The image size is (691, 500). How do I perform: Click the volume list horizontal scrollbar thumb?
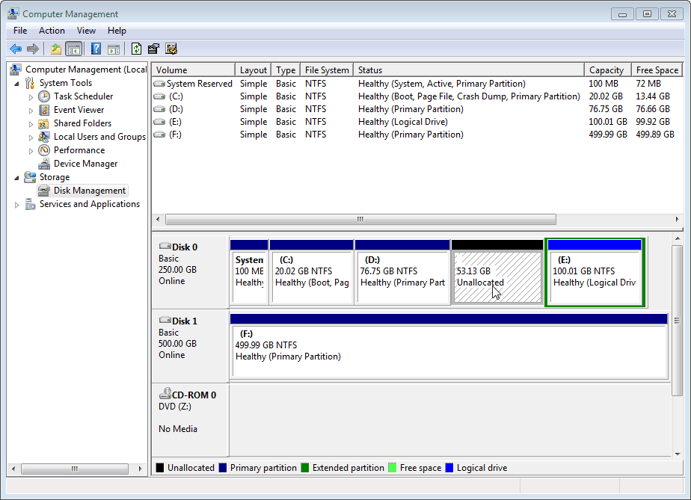pyautogui.click(x=360, y=220)
